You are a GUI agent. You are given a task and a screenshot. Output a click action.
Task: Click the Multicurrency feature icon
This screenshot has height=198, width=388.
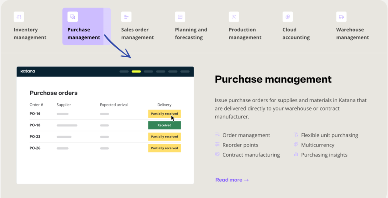(x=296, y=144)
